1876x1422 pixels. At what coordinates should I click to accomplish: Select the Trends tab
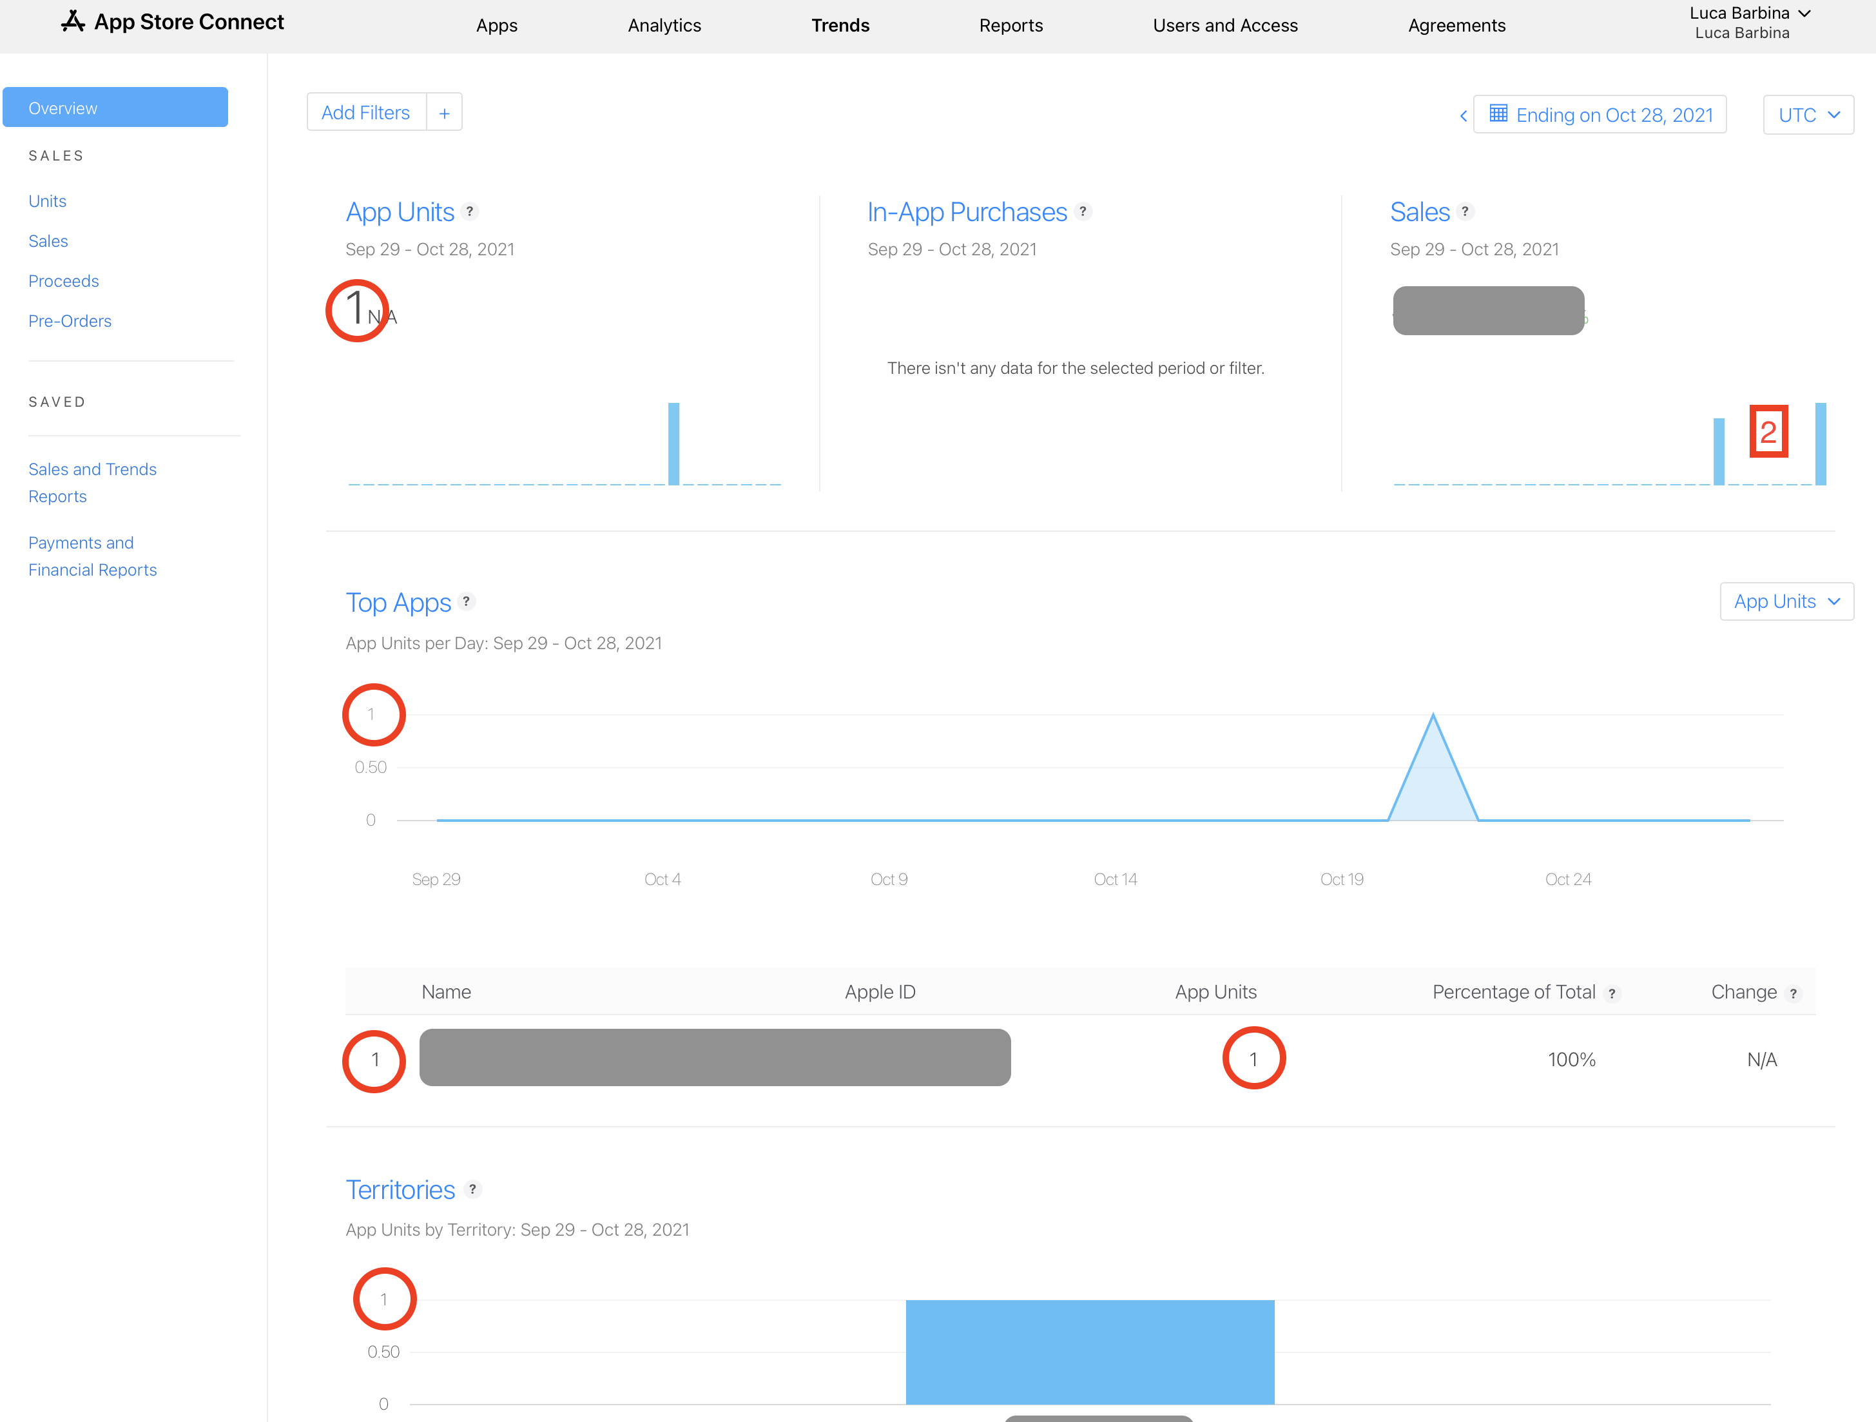coord(840,25)
